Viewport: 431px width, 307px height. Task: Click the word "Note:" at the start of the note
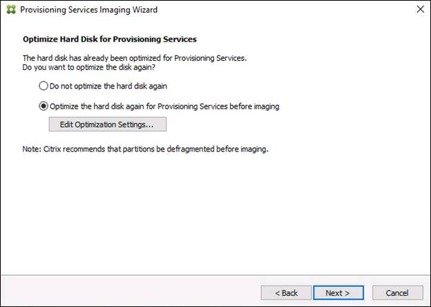coord(32,149)
